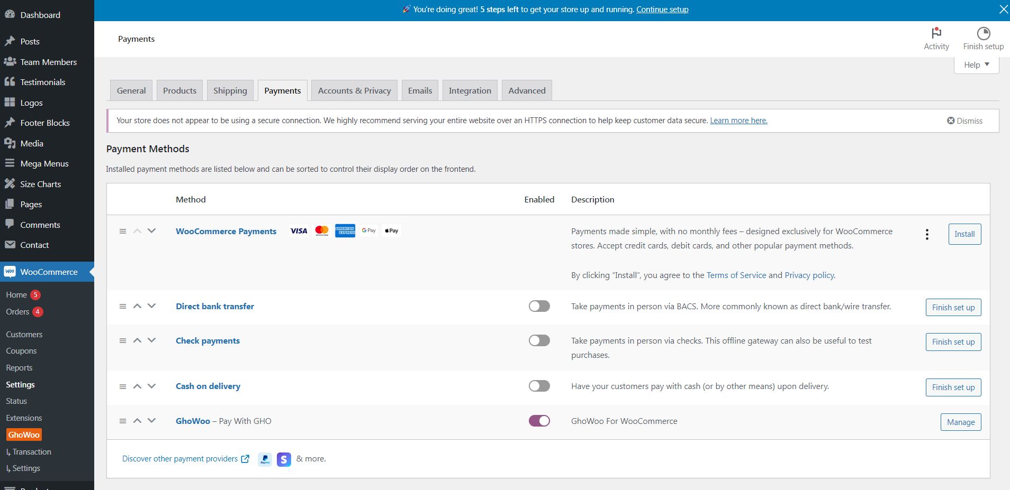Move Check payments down

(x=151, y=340)
